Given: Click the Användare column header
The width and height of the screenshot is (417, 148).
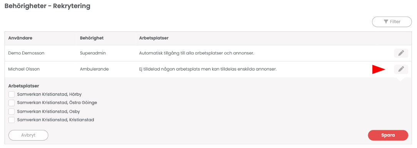Looking at the screenshot, I should (20, 38).
